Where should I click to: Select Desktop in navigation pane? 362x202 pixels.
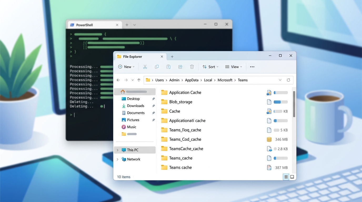point(133,99)
